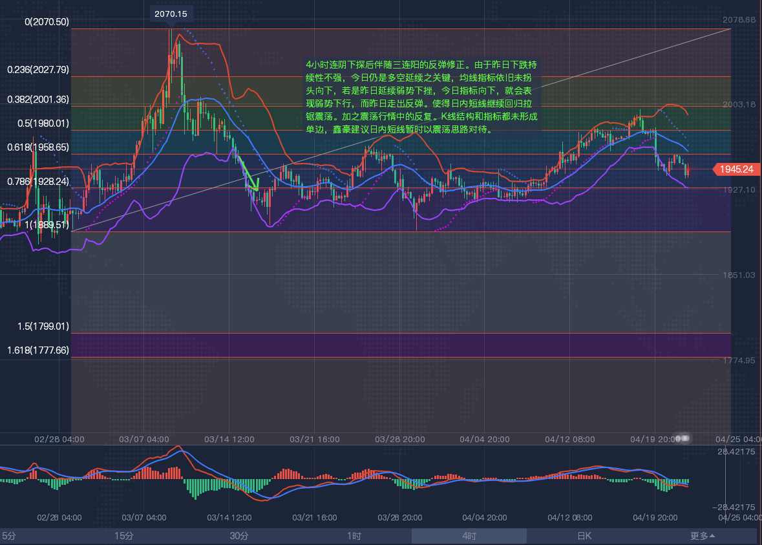Select the green arrow drawing near 03/14
The image size is (762, 545).
[x=247, y=173]
